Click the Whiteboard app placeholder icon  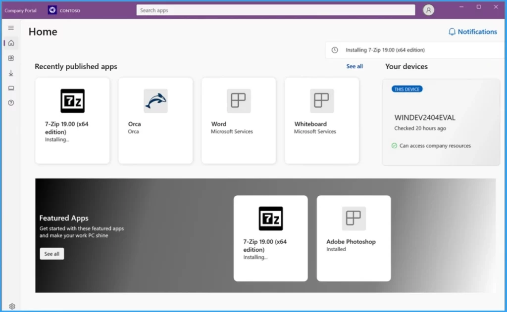click(322, 101)
